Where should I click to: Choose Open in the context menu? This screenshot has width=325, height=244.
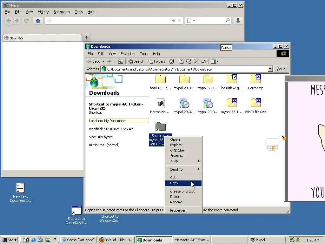[x=183, y=140]
